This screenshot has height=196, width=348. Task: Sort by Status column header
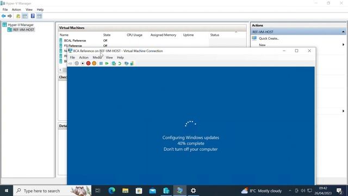point(215,35)
